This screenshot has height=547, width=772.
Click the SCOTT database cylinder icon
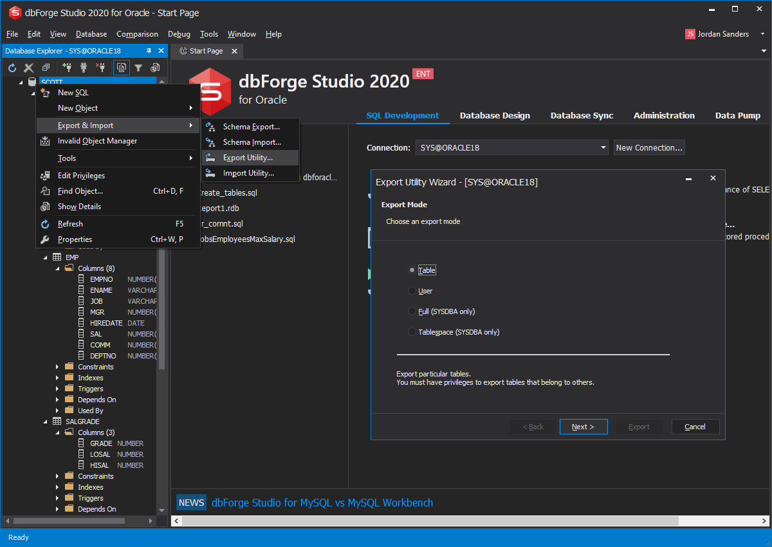(x=32, y=82)
